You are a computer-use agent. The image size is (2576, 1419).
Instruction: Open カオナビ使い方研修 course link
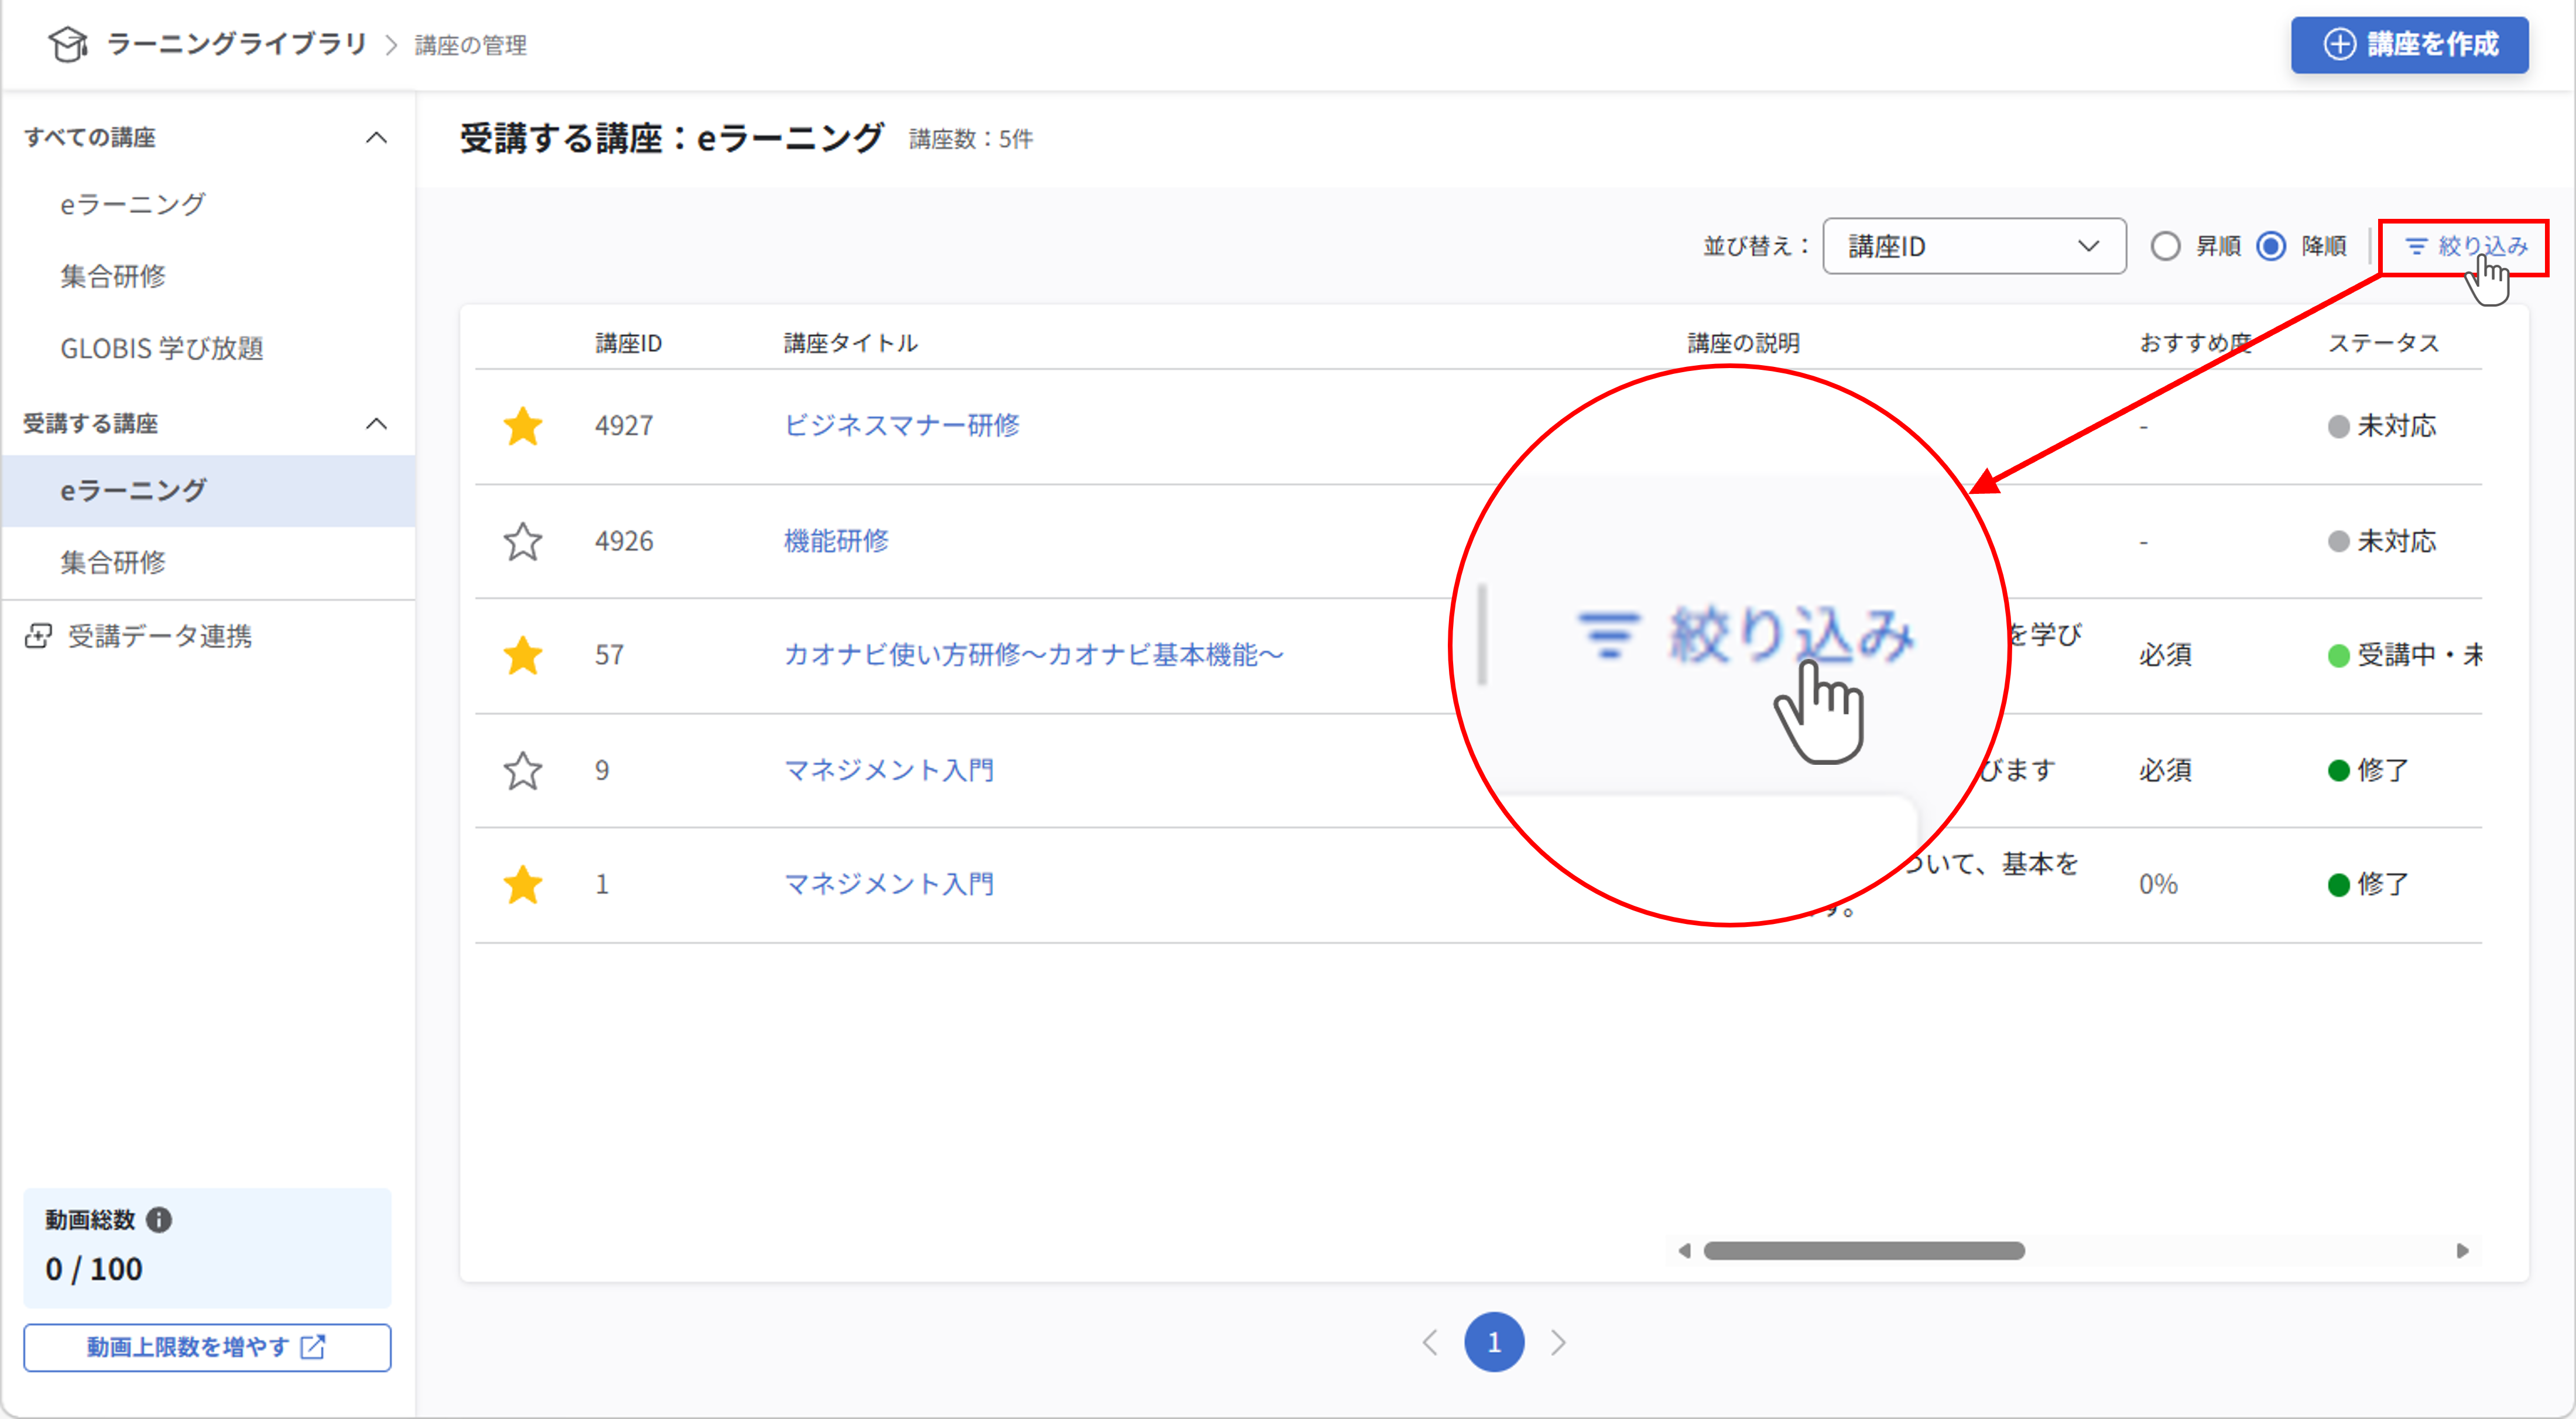pyautogui.click(x=1033, y=655)
